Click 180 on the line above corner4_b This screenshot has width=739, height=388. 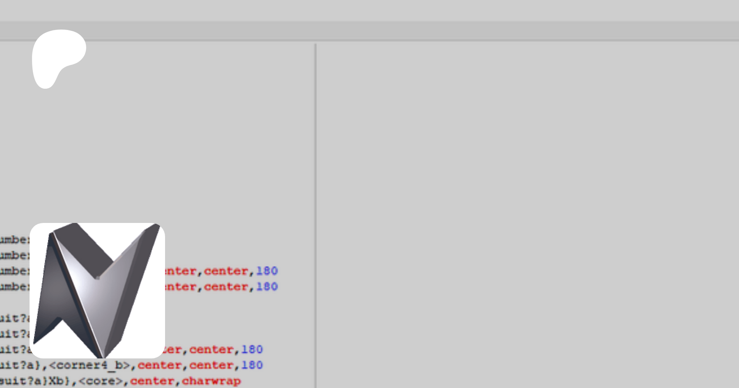tap(252, 350)
